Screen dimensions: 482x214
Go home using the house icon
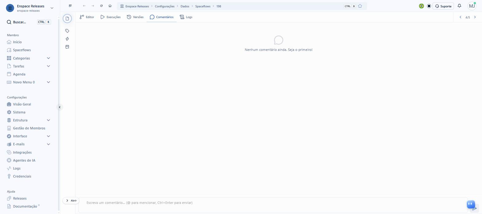coord(110,6)
